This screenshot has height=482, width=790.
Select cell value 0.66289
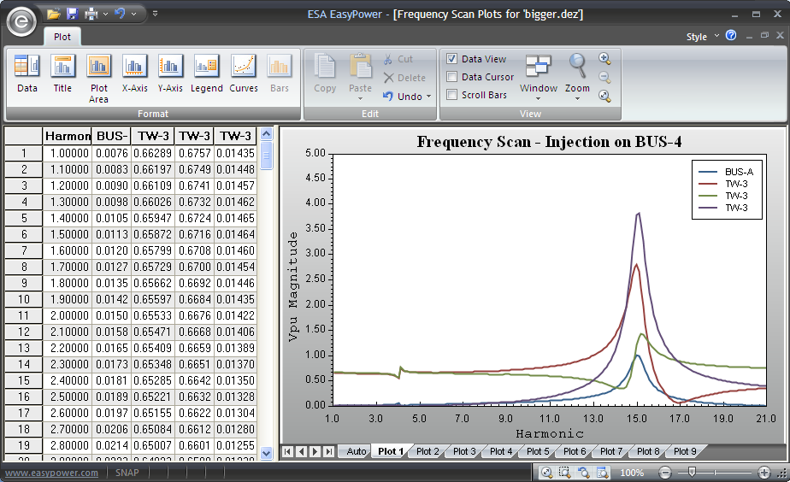tap(153, 153)
